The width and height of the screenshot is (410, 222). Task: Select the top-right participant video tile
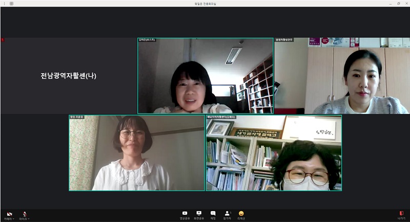[x=342, y=77]
